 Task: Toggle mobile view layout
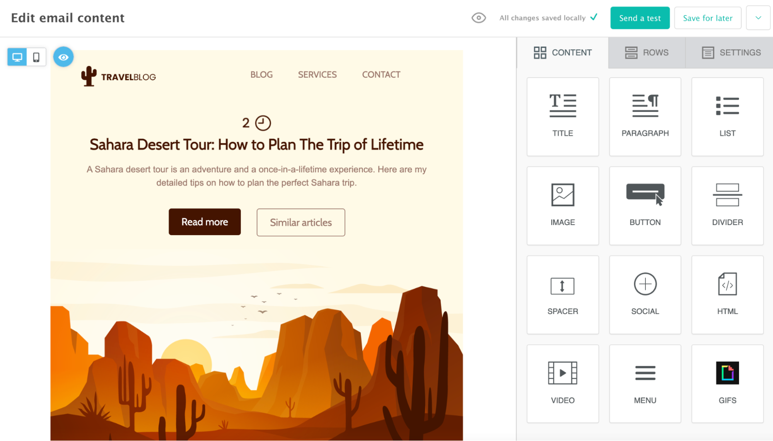point(36,57)
